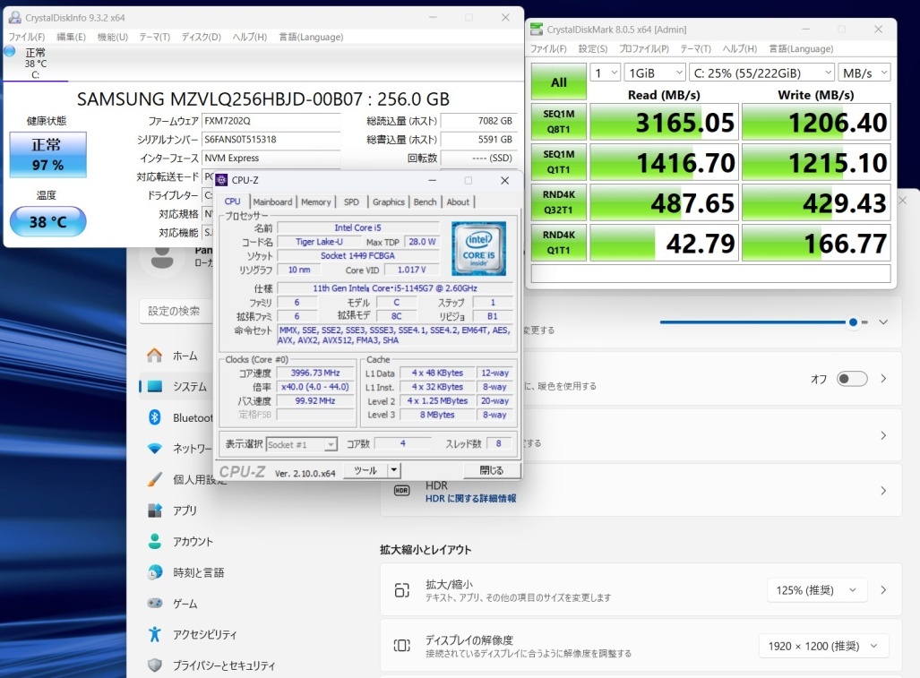Run the RND4K Q32T1 test
Image resolution: width=920 pixels, height=678 pixels.
559,202
